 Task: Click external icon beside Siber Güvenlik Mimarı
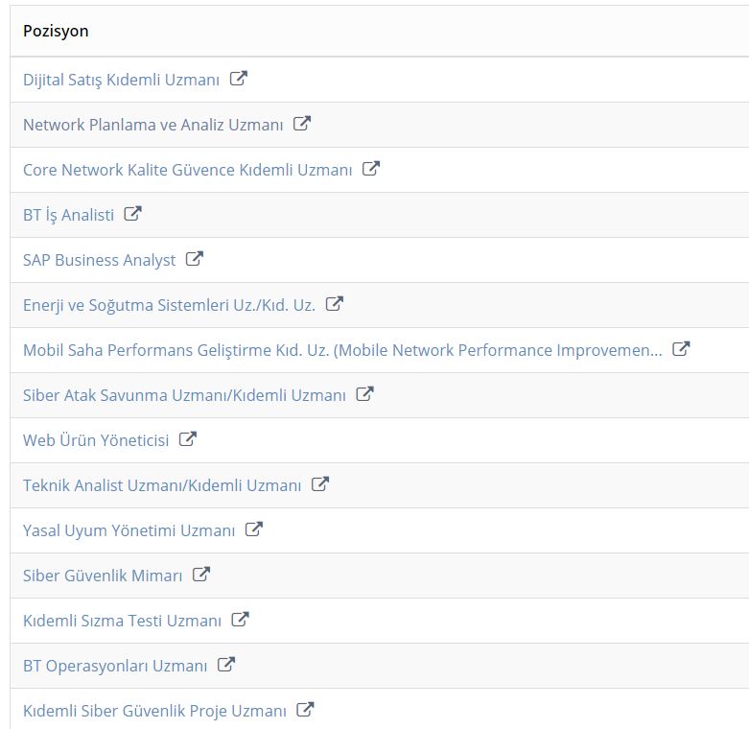tap(201, 574)
